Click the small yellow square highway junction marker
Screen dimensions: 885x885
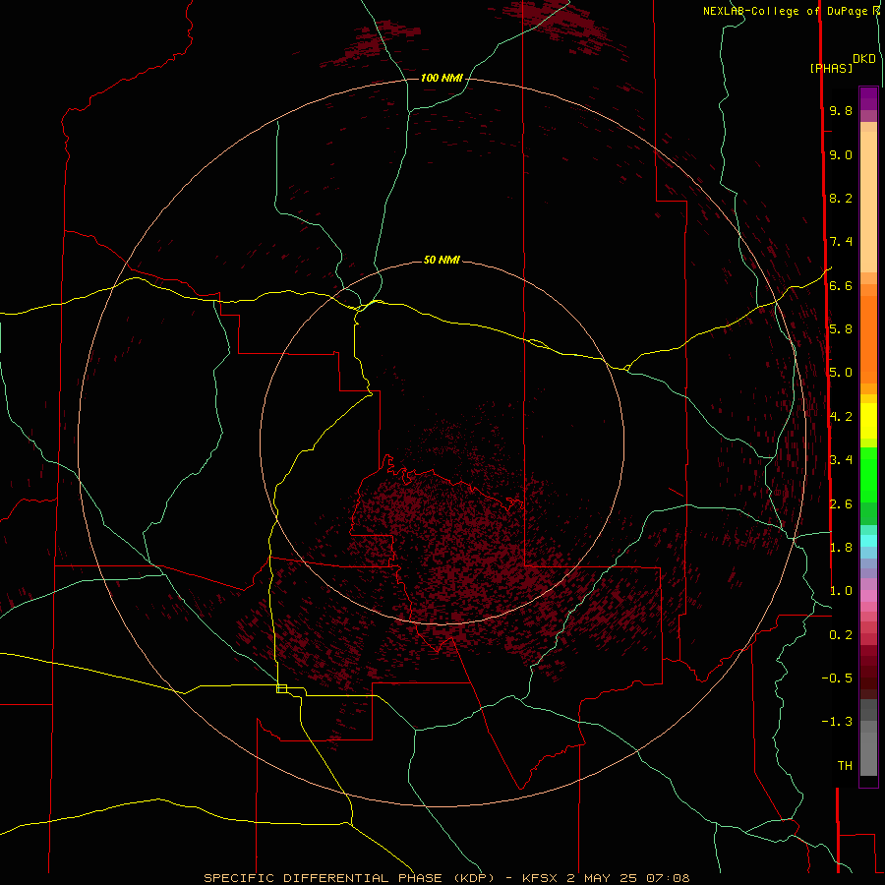tap(281, 688)
